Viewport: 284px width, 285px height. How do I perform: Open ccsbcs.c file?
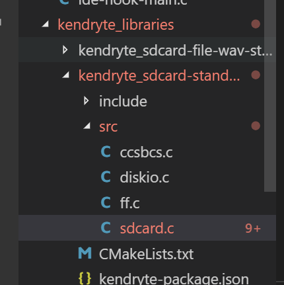tap(146, 152)
